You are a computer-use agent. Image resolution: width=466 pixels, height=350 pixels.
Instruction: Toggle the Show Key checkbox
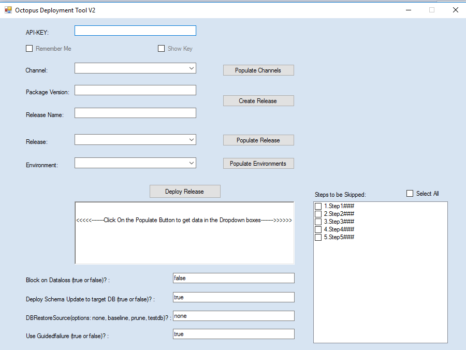click(162, 49)
